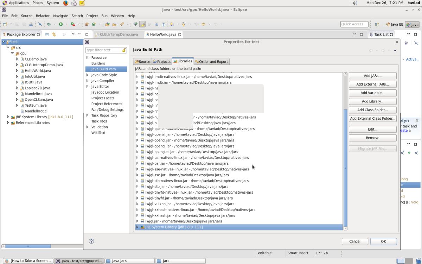This screenshot has width=422, height=264.
Task: Click the Edit... button
Action: [x=372, y=129]
